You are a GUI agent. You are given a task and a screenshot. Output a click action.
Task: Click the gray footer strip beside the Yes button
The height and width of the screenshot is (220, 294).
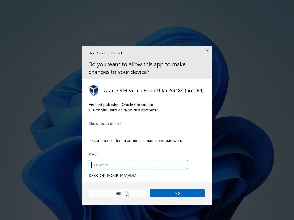85,193
